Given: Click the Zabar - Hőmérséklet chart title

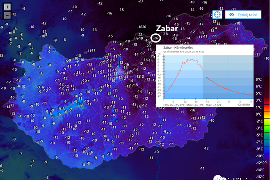Looking at the screenshot, I should pyautogui.click(x=178, y=48).
